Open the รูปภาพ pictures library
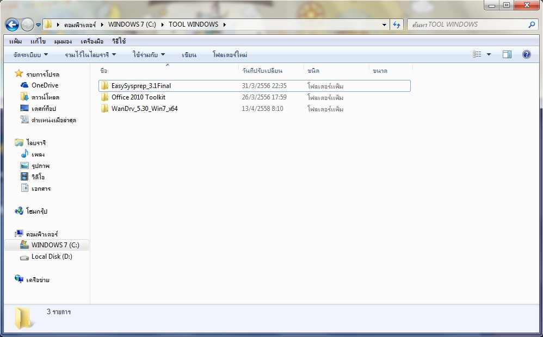 [40, 166]
